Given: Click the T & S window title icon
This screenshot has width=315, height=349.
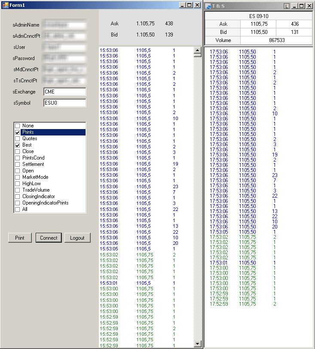Looking at the screenshot, I should 208,6.
